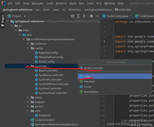Select RedisUtil class icon
This screenshot has height=127, width=154.
click(36, 116)
